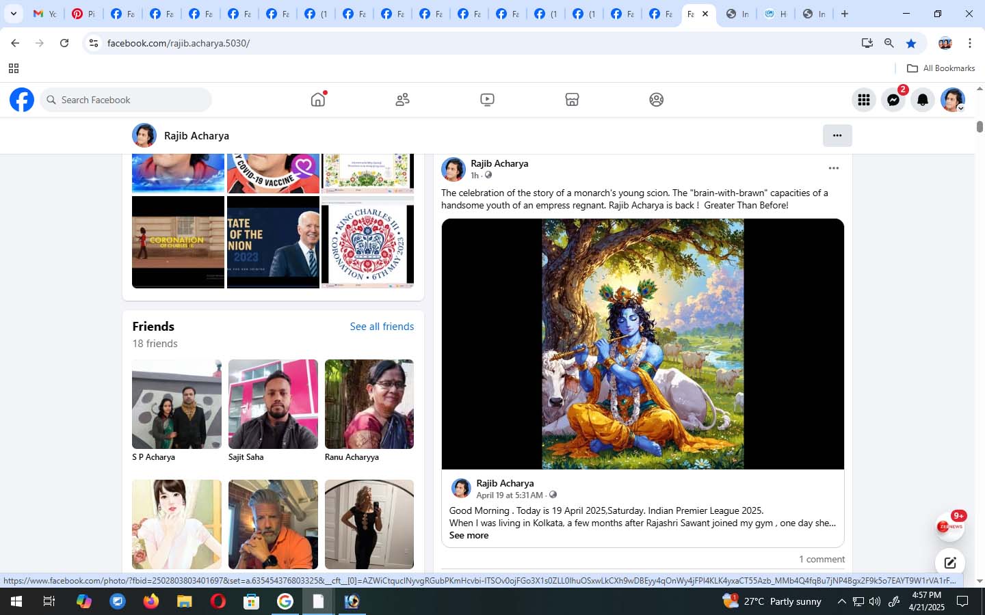Open All Bookmarks folder

pos(941,68)
